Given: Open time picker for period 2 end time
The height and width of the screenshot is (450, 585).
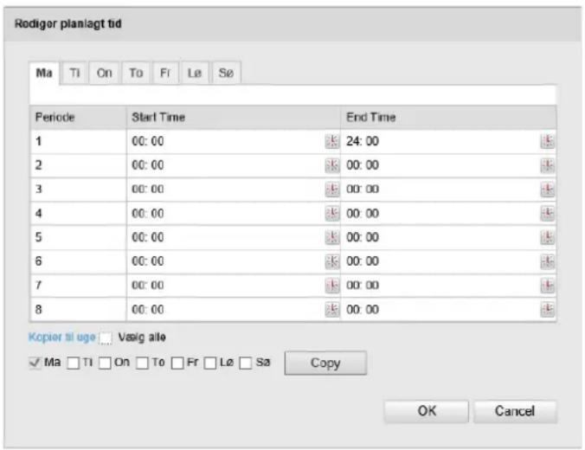Looking at the screenshot, I should [547, 165].
